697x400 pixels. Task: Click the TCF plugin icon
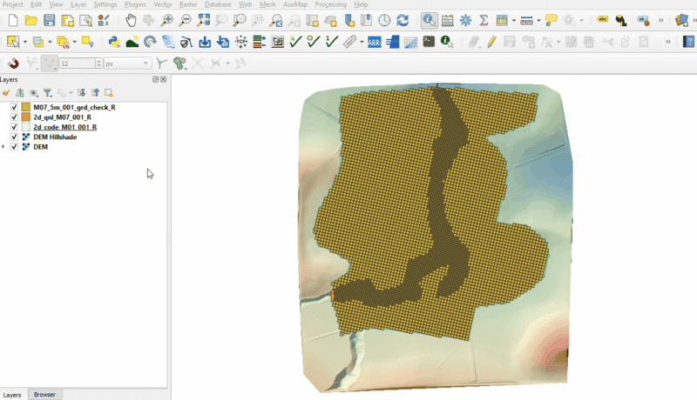[x=241, y=42]
